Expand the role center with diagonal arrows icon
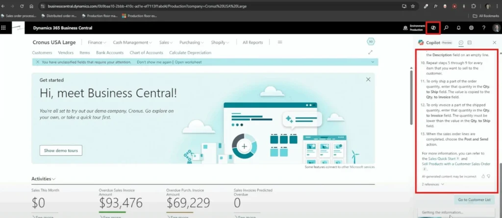 point(371,52)
